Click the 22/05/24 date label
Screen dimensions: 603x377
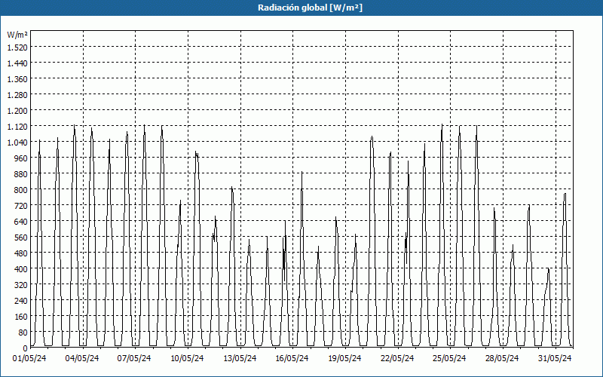pyautogui.click(x=397, y=358)
